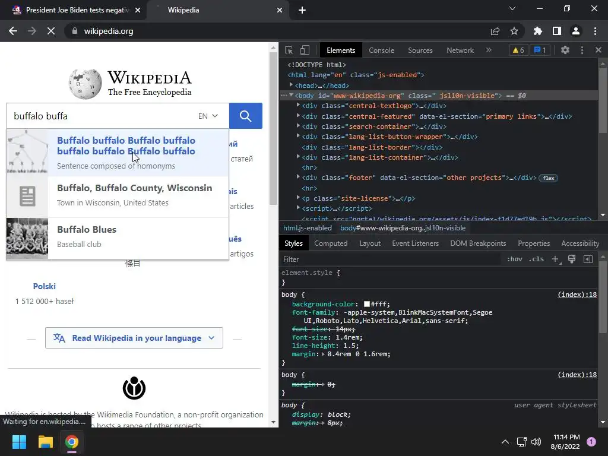
Task: Expand the margin shorthand triangle 0.4rem
Action: (324, 354)
